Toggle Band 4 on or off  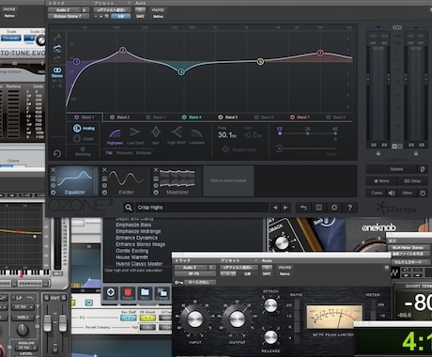[184, 117]
